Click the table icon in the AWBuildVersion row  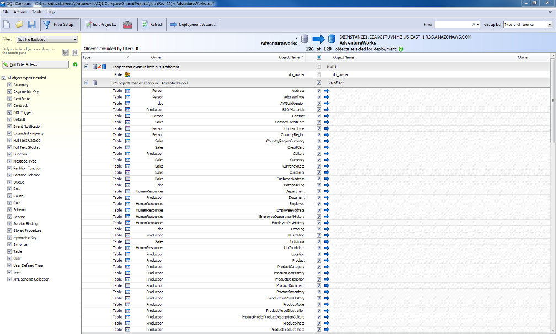(x=127, y=104)
